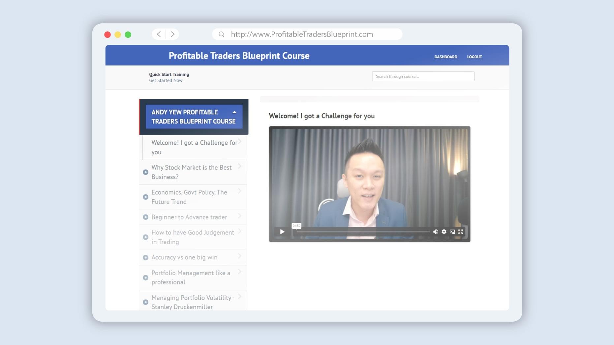The height and width of the screenshot is (345, 614).
Task: Toggle completion circle for Accuracy vs one big win
Action: tap(145, 257)
